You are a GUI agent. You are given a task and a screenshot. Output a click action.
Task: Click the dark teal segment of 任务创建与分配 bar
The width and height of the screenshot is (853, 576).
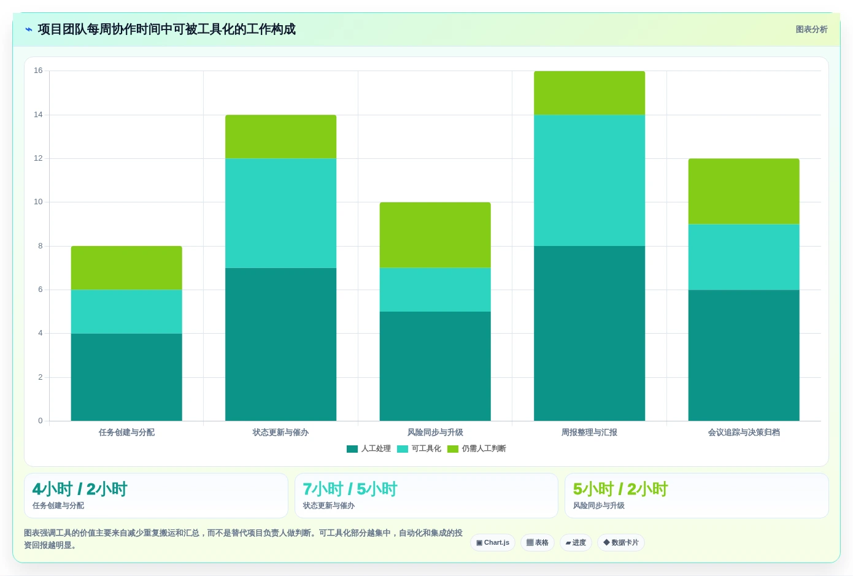pyautogui.click(x=126, y=377)
